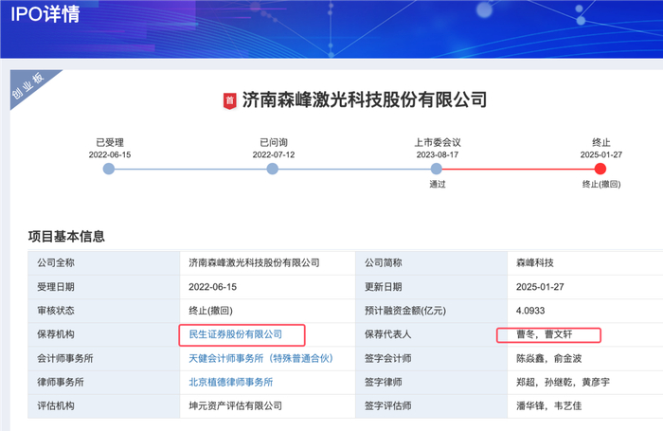Screen dimensions: 663x431
Task: Select the 上市委会议 timeline node dot
Action: click(x=437, y=169)
